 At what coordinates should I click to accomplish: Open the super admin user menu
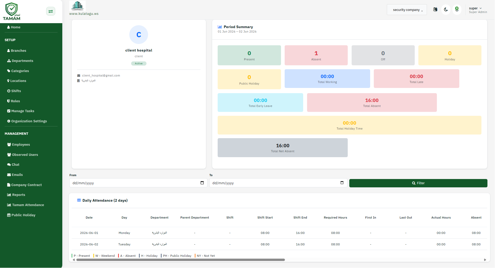point(478,10)
